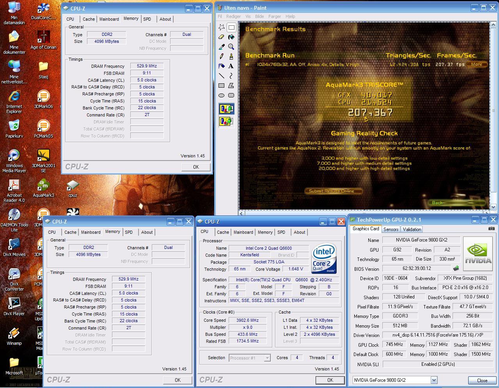Open the Processor #1 Selection dropdown in CPU-Z
The image size is (499, 388).
pos(267,358)
